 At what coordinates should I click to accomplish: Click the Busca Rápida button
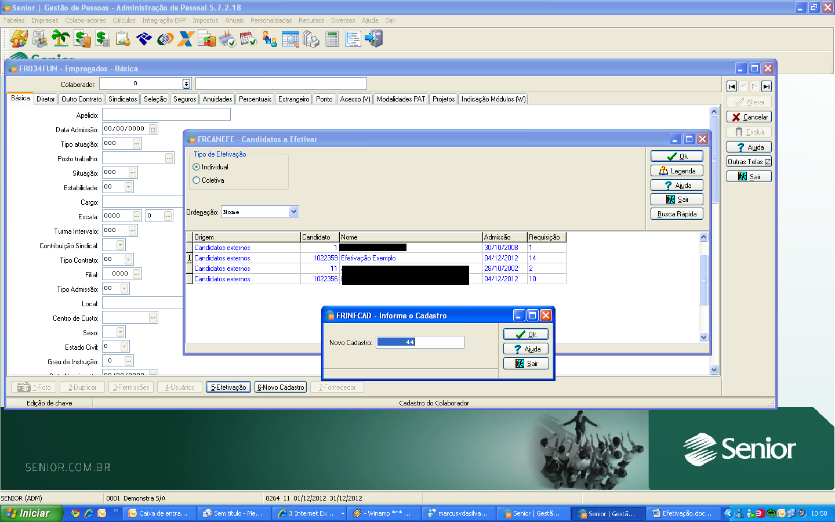(x=677, y=213)
